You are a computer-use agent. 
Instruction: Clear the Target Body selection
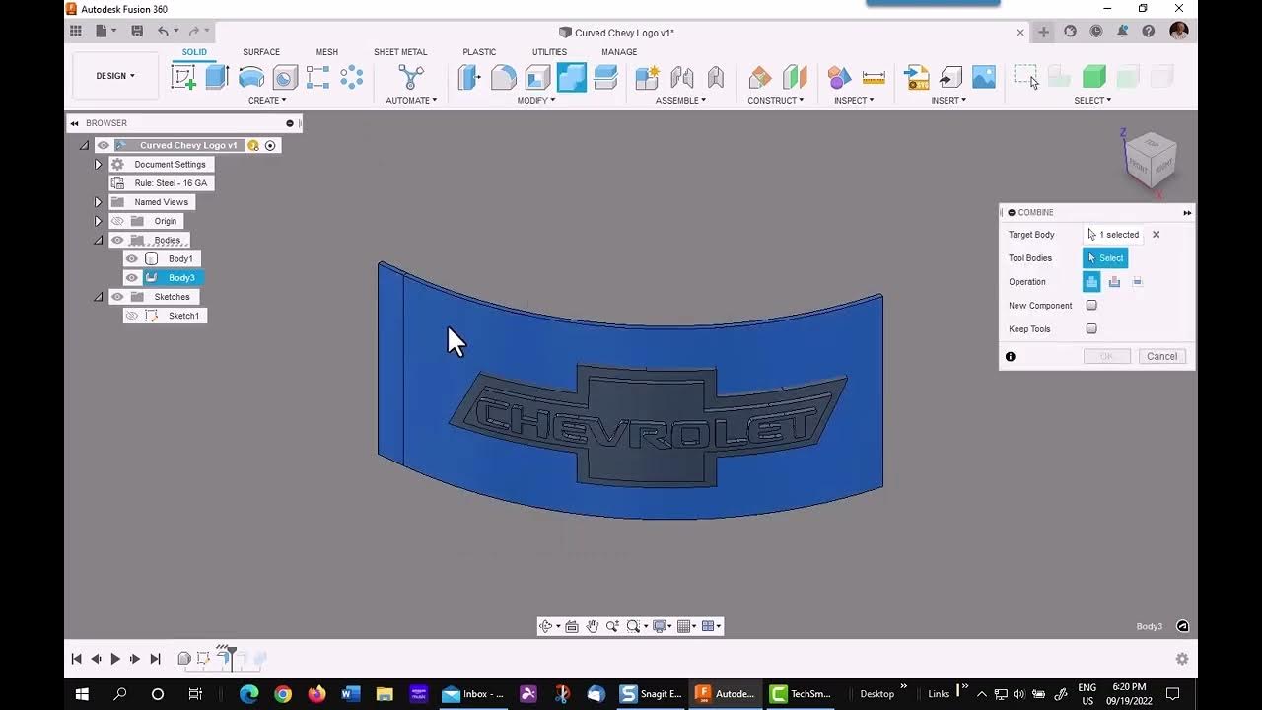(x=1157, y=235)
